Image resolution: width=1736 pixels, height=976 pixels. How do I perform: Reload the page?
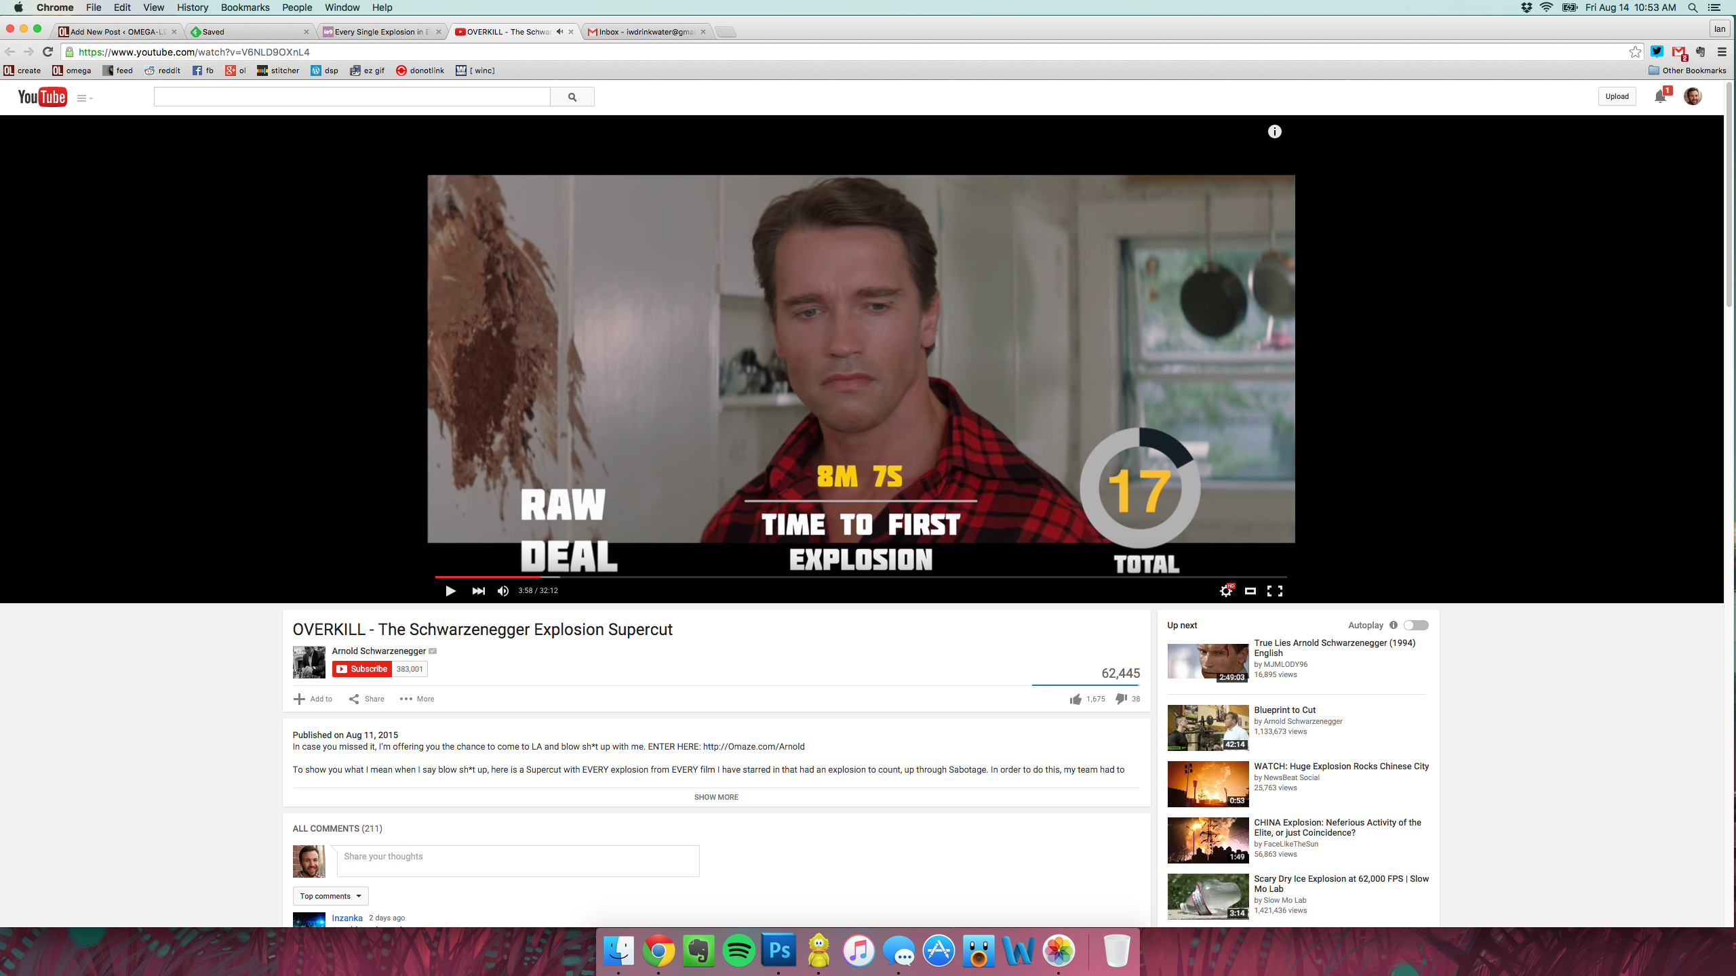(47, 52)
